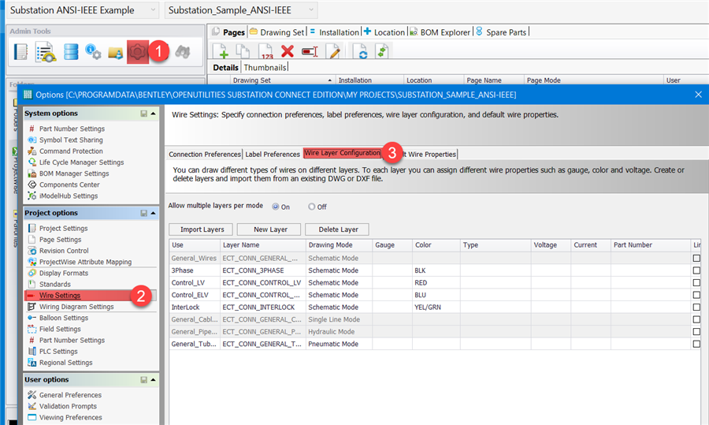The image size is (709, 425).
Task: Click the red X delete page icon
Action: click(x=288, y=51)
